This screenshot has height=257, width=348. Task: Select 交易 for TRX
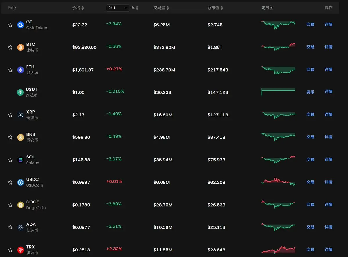tap(310, 249)
